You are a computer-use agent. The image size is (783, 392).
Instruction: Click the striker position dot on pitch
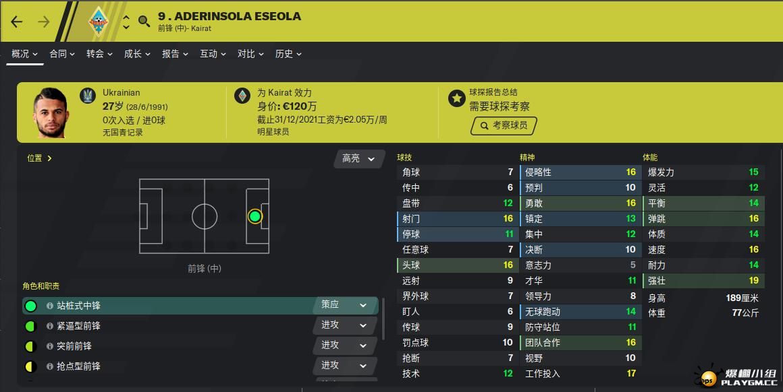[255, 216]
